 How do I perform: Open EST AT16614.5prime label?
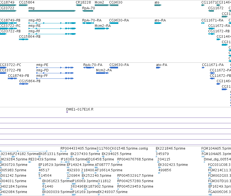click(109, 170)
